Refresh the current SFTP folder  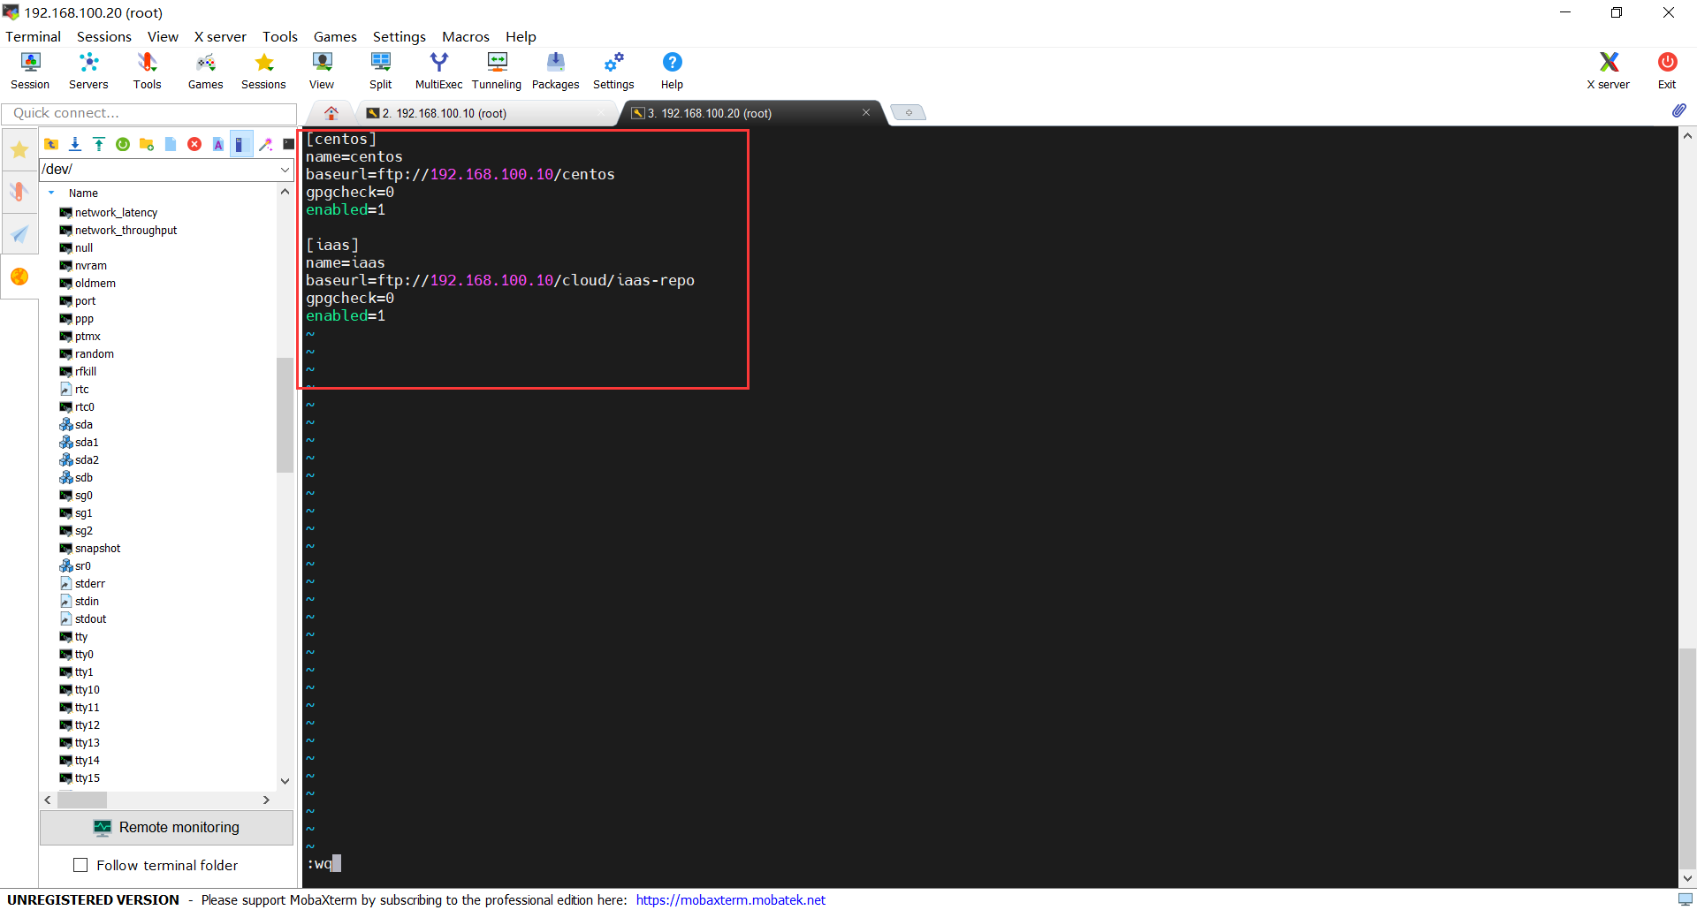(123, 144)
